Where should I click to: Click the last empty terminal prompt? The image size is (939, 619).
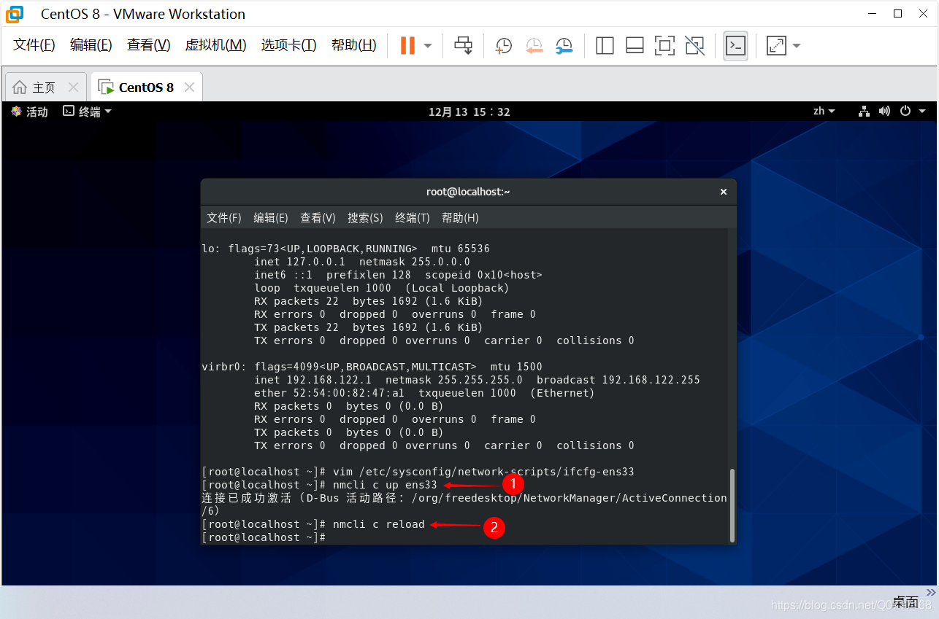click(263, 537)
